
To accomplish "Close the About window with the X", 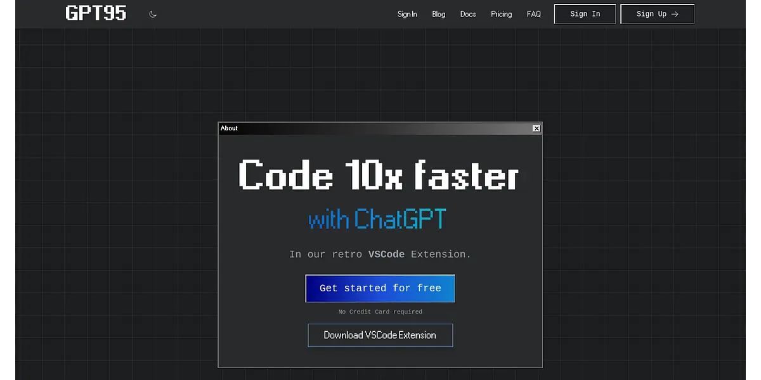I will (x=537, y=129).
